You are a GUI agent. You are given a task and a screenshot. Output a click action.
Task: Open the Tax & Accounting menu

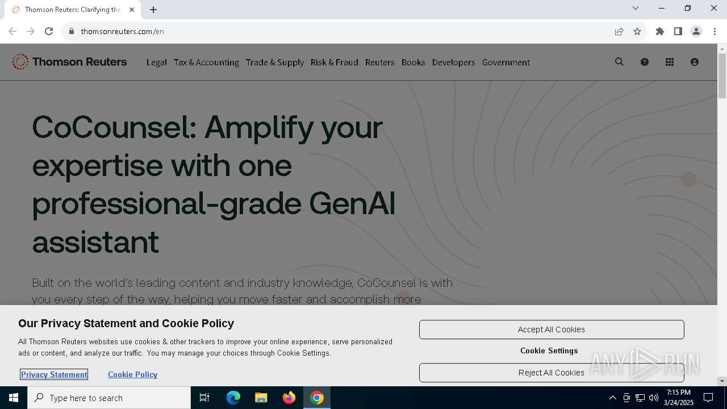pyautogui.click(x=206, y=62)
